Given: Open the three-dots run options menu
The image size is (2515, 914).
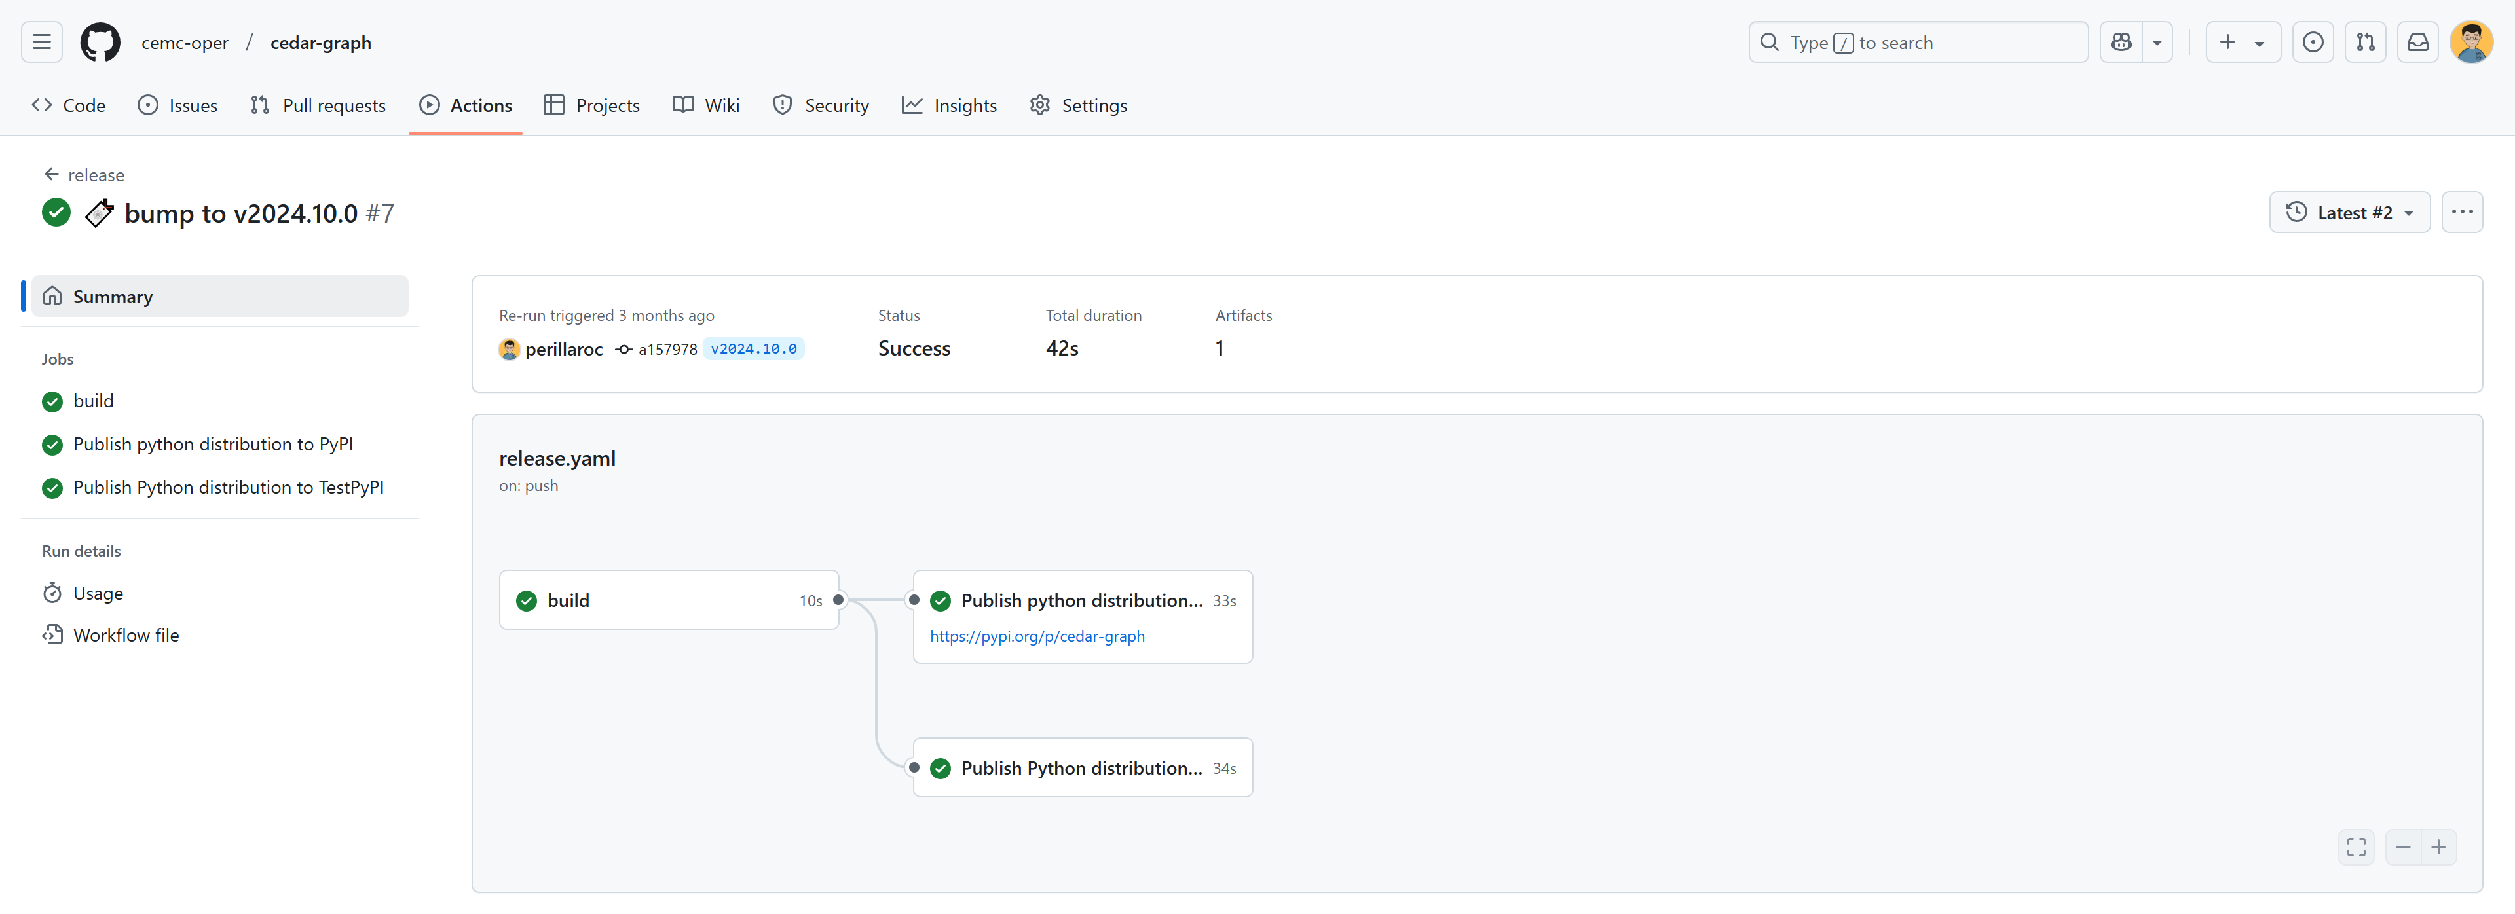Looking at the screenshot, I should click(2461, 213).
